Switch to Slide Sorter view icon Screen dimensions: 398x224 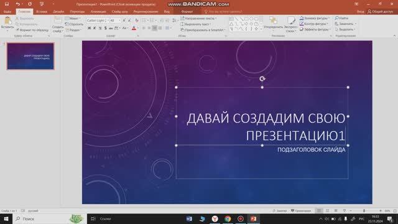[328, 211]
